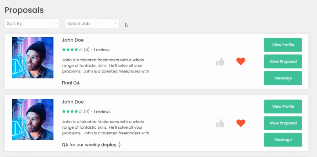Click the Sort By chevron arrow
The width and height of the screenshot is (317, 157).
pyautogui.click(x=56, y=24)
